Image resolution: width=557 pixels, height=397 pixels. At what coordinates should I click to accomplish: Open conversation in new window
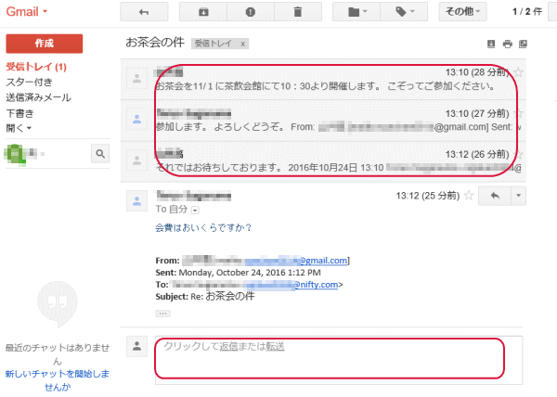[x=523, y=44]
